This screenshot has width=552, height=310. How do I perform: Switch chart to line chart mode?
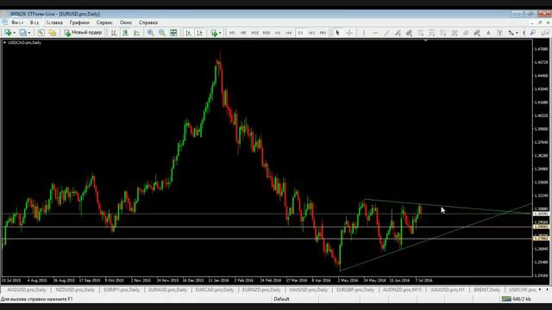tap(136, 33)
